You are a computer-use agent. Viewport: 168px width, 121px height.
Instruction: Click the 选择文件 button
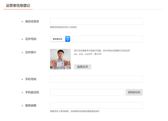[83, 67]
